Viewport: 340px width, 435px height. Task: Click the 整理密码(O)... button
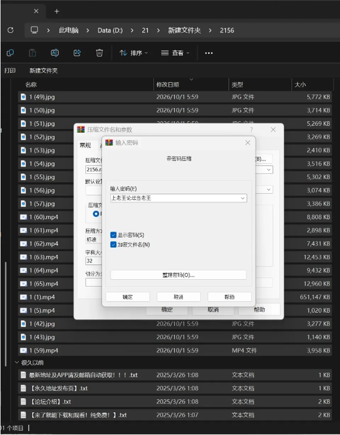pos(178,275)
